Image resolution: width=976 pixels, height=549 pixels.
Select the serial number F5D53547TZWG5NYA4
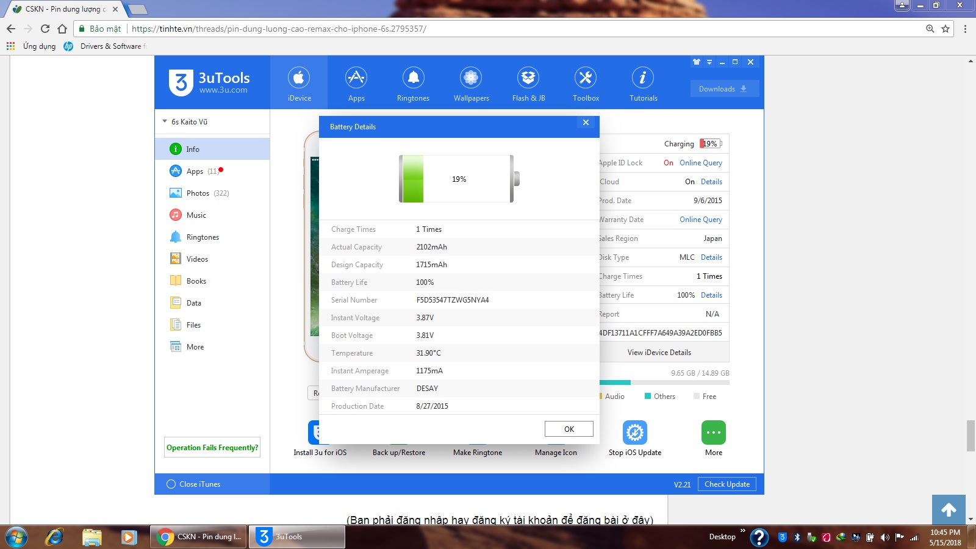[453, 300]
